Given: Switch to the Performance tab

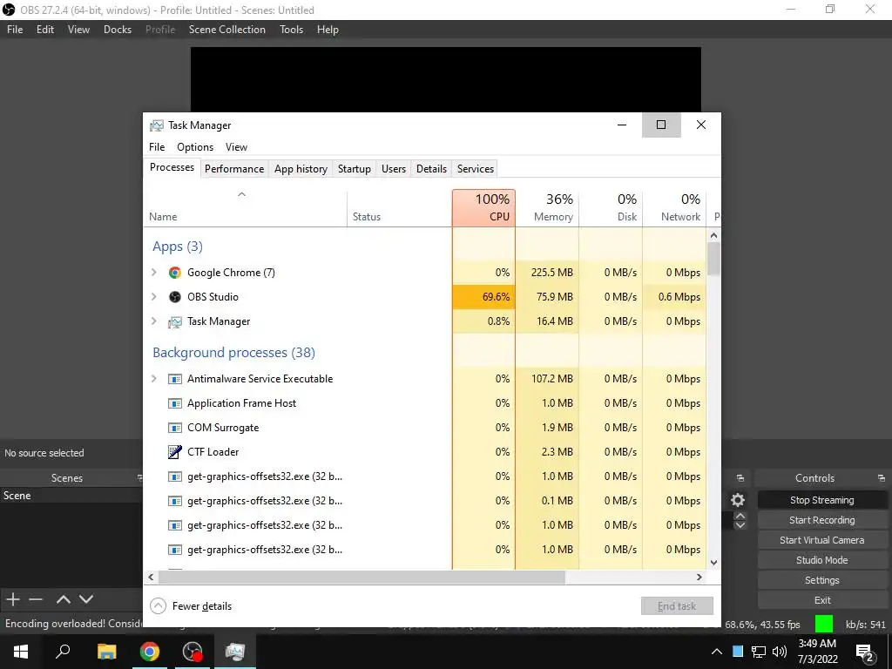Looking at the screenshot, I should click(234, 169).
